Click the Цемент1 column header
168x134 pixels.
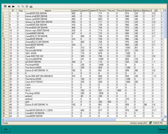[75, 10]
